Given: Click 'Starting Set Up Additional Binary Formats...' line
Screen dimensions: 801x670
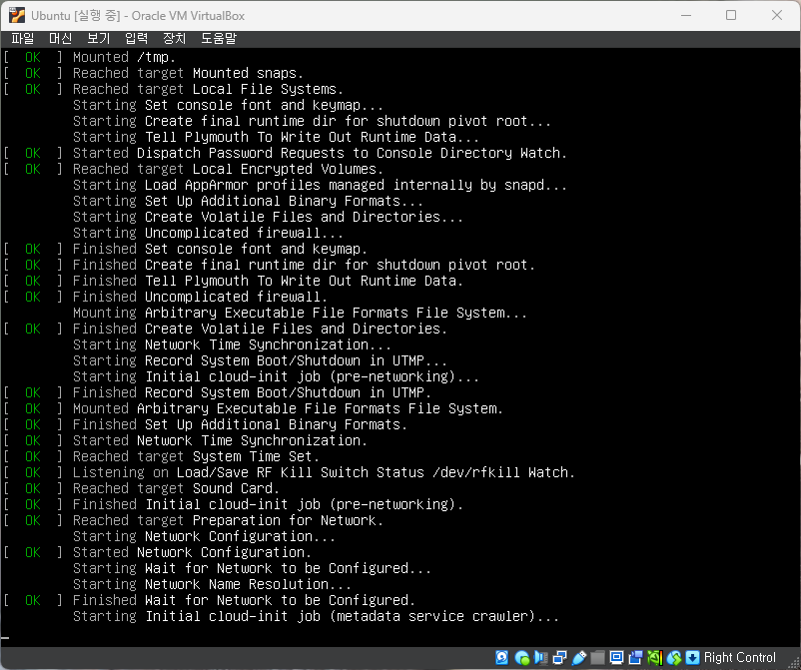Looking at the screenshot, I should pyautogui.click(x=248, y=201).
